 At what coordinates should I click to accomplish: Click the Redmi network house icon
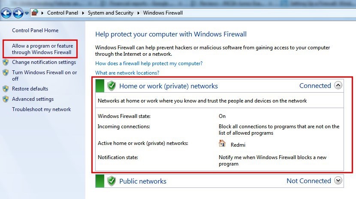(x=222, y=144)
